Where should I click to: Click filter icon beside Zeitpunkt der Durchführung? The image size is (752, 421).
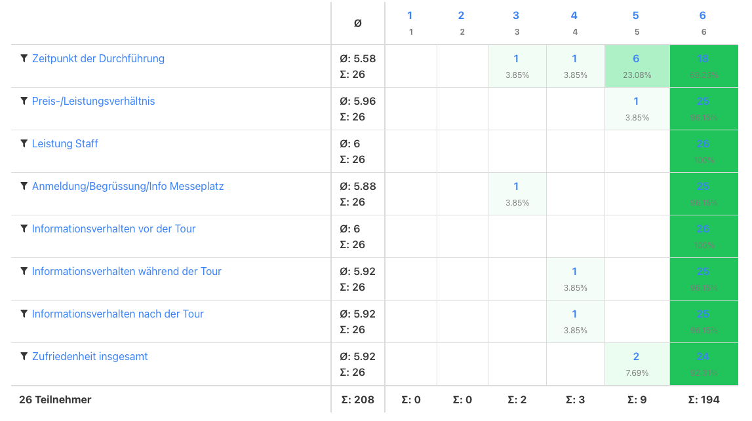pyautogui.click(x=24, y=59)
